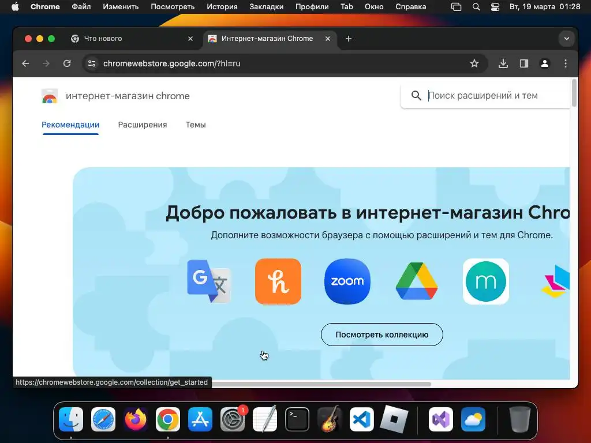This screenshot has height=443, width=591.
Task: Launch Firefox from the Dock
Action: click(x=136, y=419)
